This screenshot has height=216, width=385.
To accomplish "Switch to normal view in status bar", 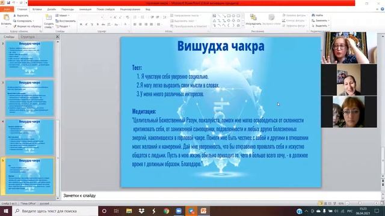I will (x=321, y=203).
